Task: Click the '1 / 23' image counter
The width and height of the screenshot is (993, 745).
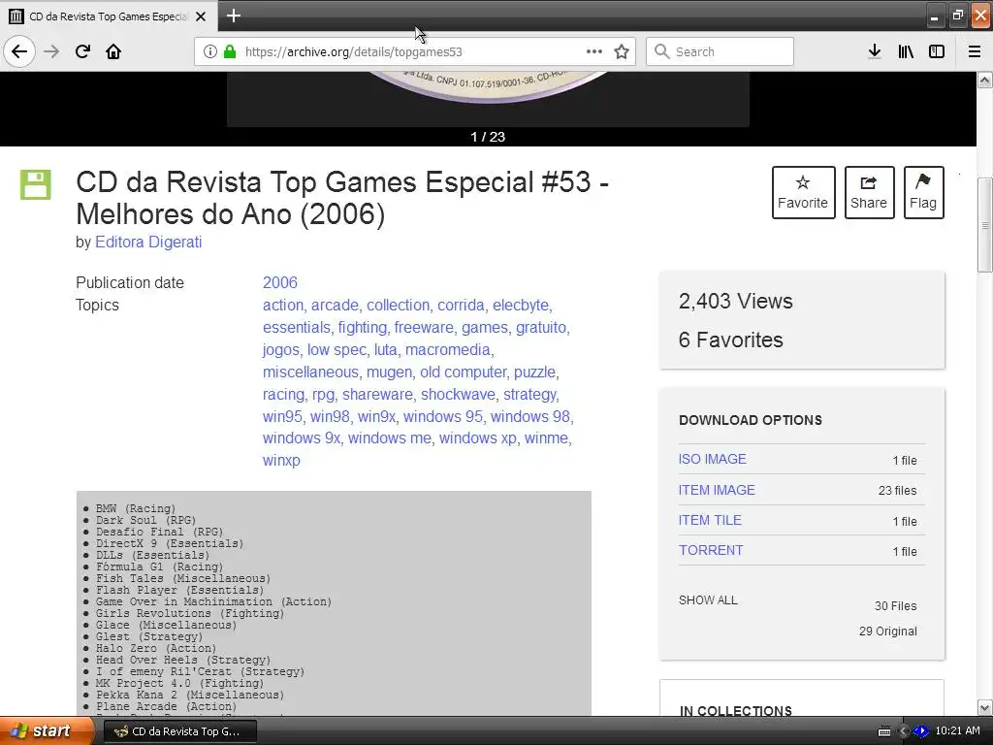Action: pyautogui.click(x=488, y=137)
